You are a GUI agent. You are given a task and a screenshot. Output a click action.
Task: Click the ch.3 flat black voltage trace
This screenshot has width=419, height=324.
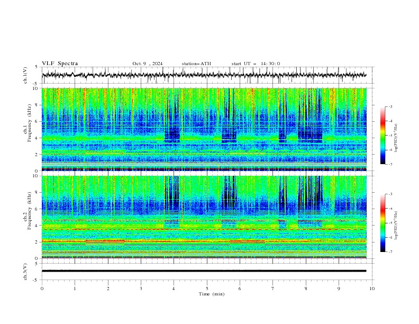pyautogui.click(x=204, y=271)
